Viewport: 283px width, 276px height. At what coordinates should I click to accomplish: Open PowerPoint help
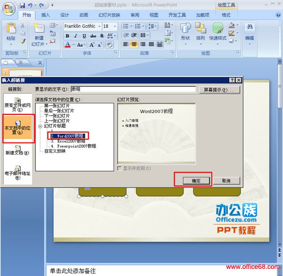(278, 15)
